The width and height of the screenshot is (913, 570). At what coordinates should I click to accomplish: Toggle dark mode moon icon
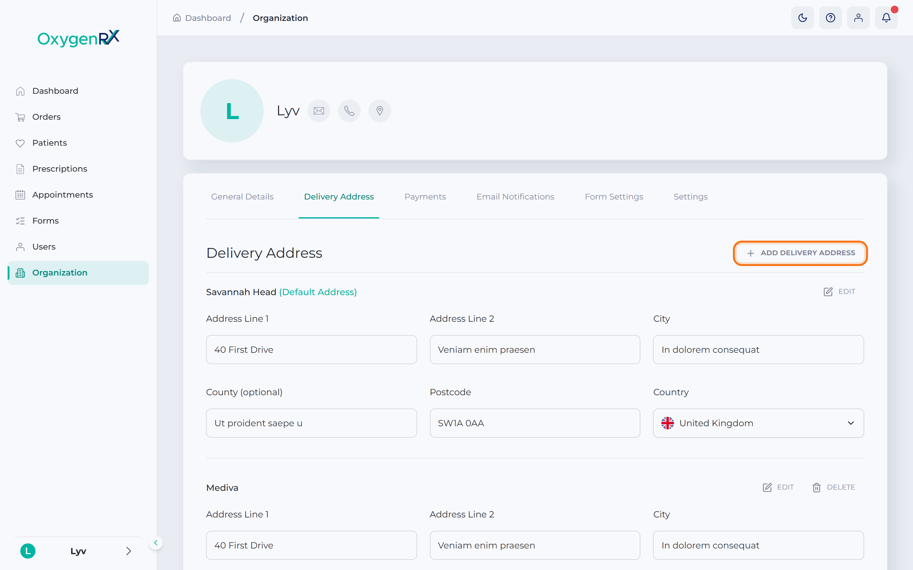[802, 18]
